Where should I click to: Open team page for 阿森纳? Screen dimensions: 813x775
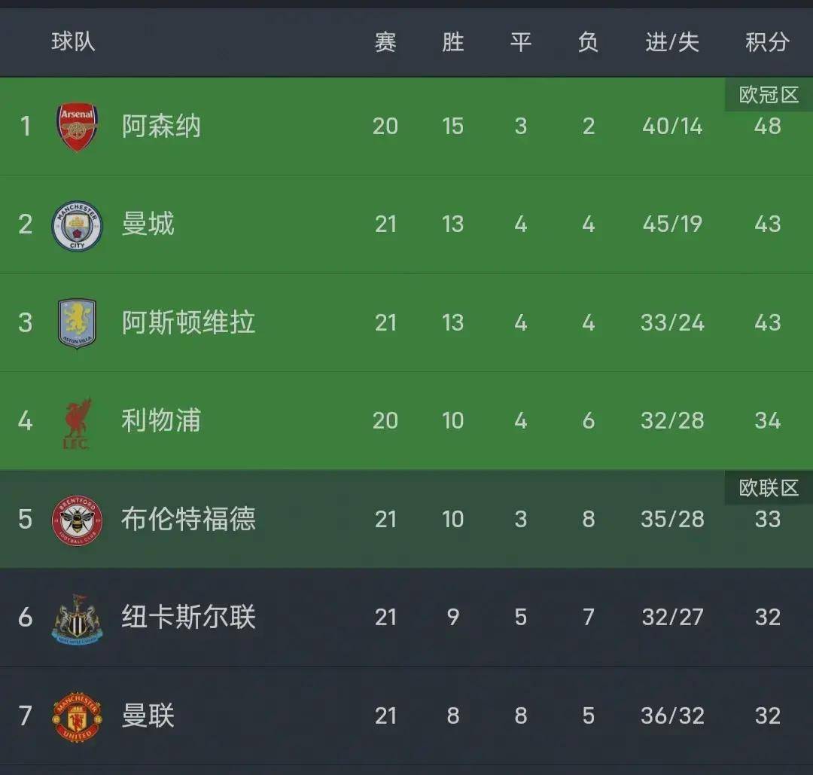pos(161,127)
